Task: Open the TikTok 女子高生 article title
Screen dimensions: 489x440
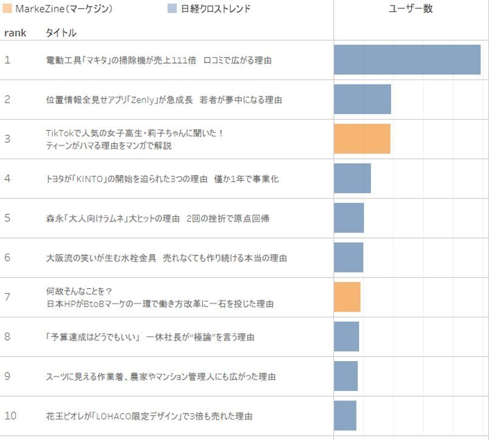Action: tap(135, 139)
